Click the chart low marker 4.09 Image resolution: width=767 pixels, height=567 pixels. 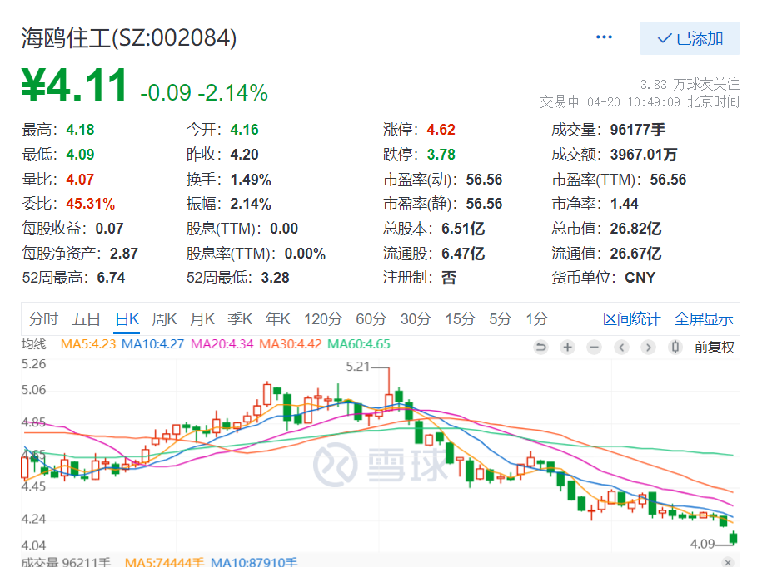coord(702,544)
